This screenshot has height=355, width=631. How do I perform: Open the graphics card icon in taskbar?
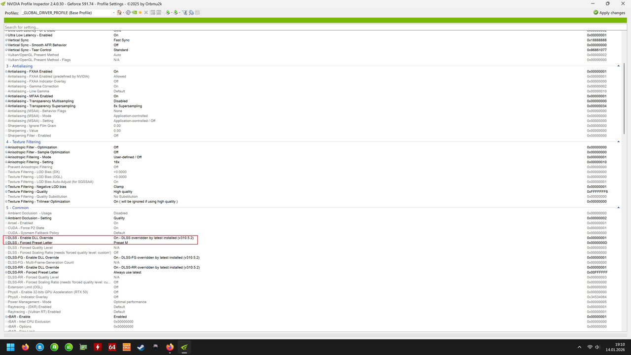pos(83,347)
